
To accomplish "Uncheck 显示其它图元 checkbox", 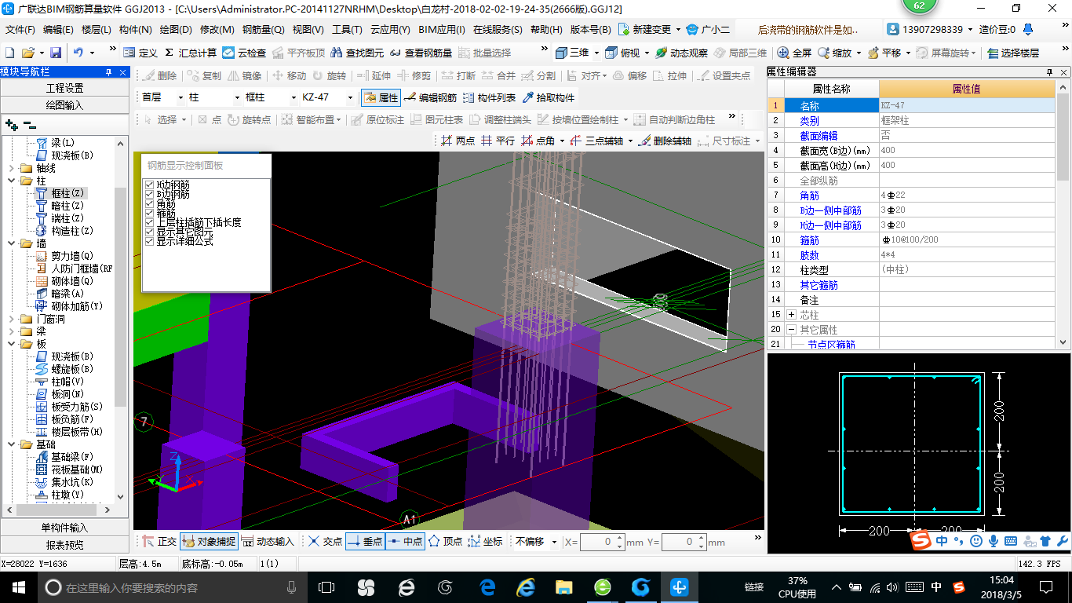I will point(149,232).
